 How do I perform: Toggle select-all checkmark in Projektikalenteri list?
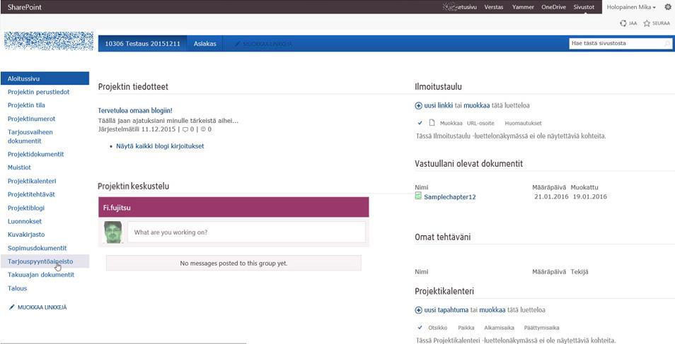point(420,328)
